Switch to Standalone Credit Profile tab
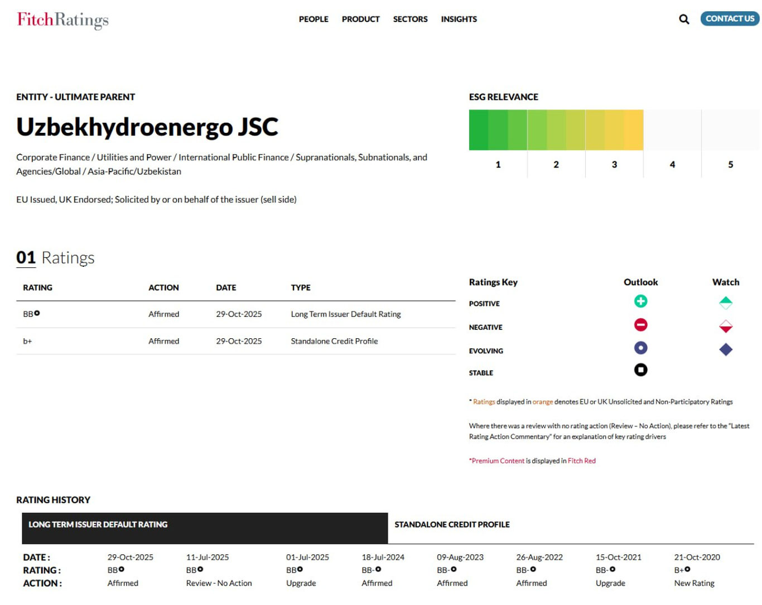 (x=452, y=525)
